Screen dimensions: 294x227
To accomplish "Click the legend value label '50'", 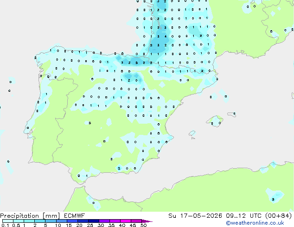I will coord(143,225).
